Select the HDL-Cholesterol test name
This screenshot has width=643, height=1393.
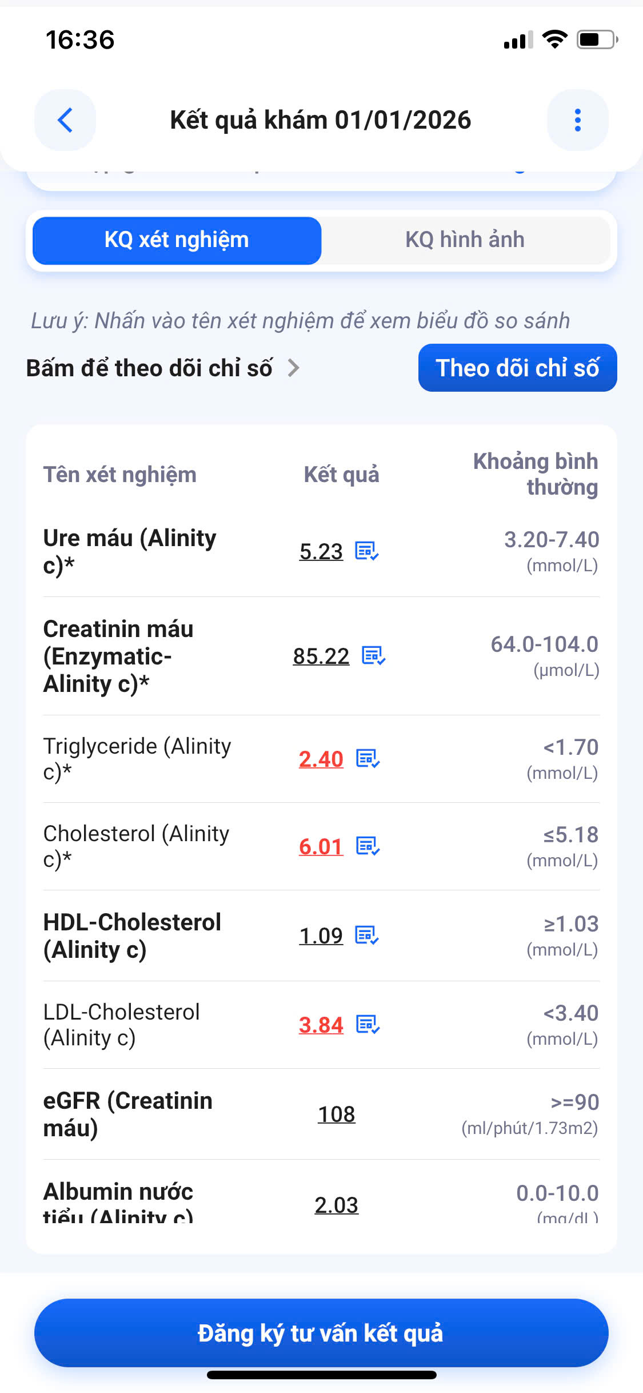pos(132,936)
